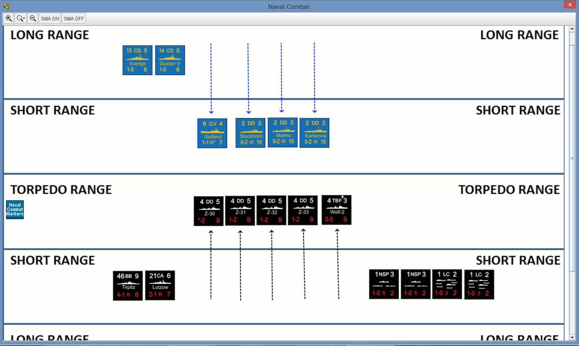579x346 pixels.
Task: Select the Stockholm DD counter
Action: pos(250,133)
